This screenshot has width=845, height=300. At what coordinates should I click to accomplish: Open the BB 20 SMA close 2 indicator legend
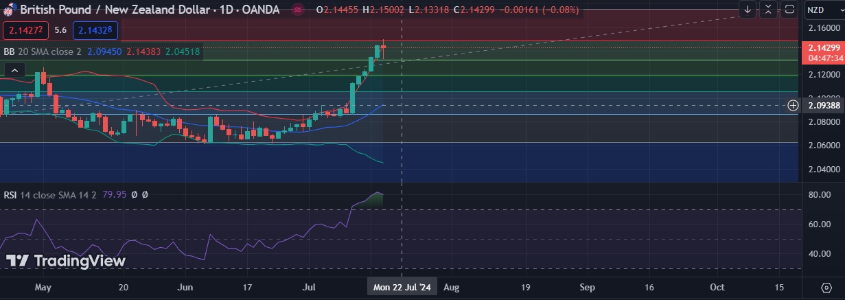(x=43, y=51)
